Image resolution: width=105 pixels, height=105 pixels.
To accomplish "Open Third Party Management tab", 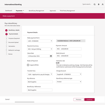I will click(67, 11).
